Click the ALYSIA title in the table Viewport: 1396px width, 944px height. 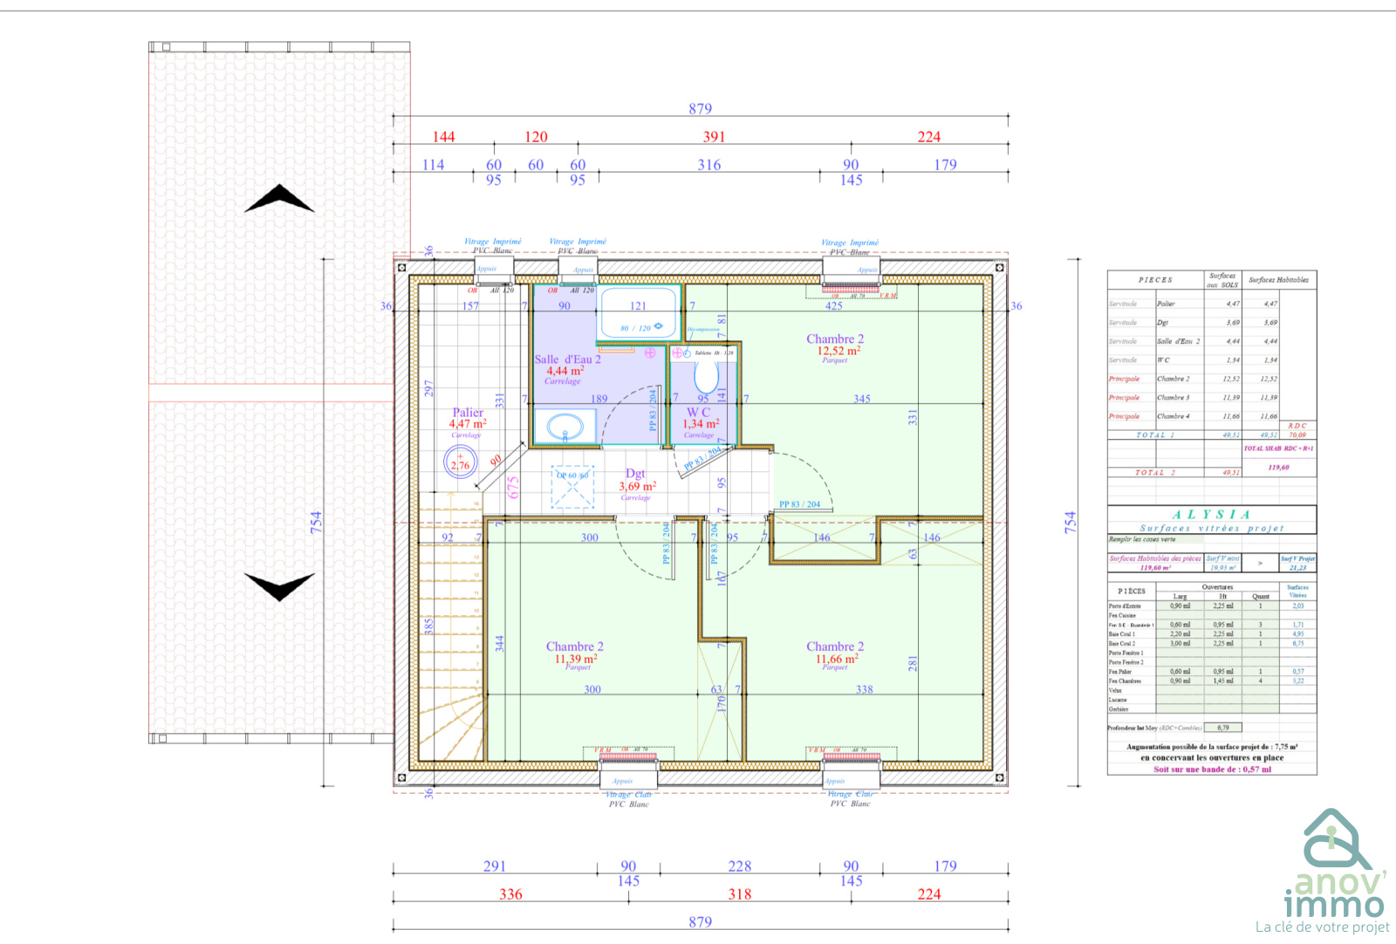pyautogui.click(x=1211, y=515)
